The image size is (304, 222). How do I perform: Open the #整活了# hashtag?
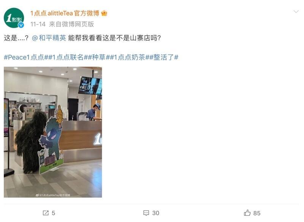164,57
